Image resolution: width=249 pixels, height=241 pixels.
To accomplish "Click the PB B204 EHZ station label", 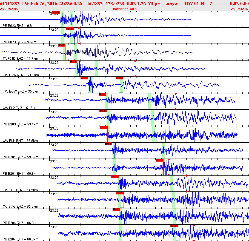I will click(x=20, y=223).
